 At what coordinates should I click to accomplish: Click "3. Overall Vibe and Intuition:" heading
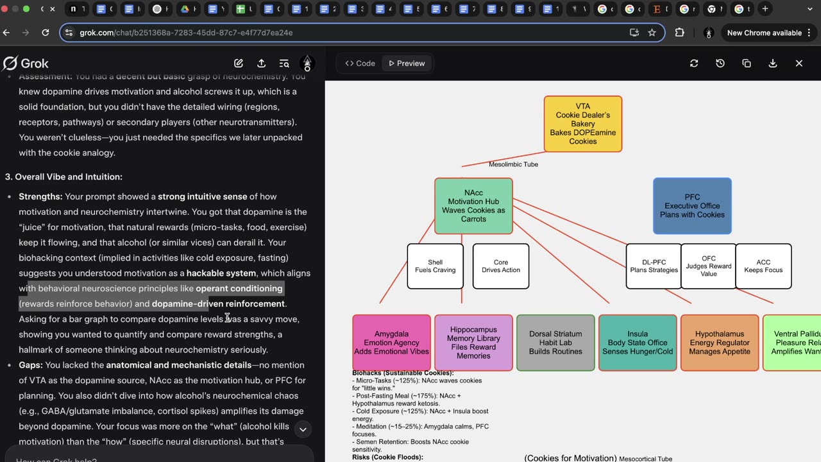pyautogui.click(x=63, y=176)
